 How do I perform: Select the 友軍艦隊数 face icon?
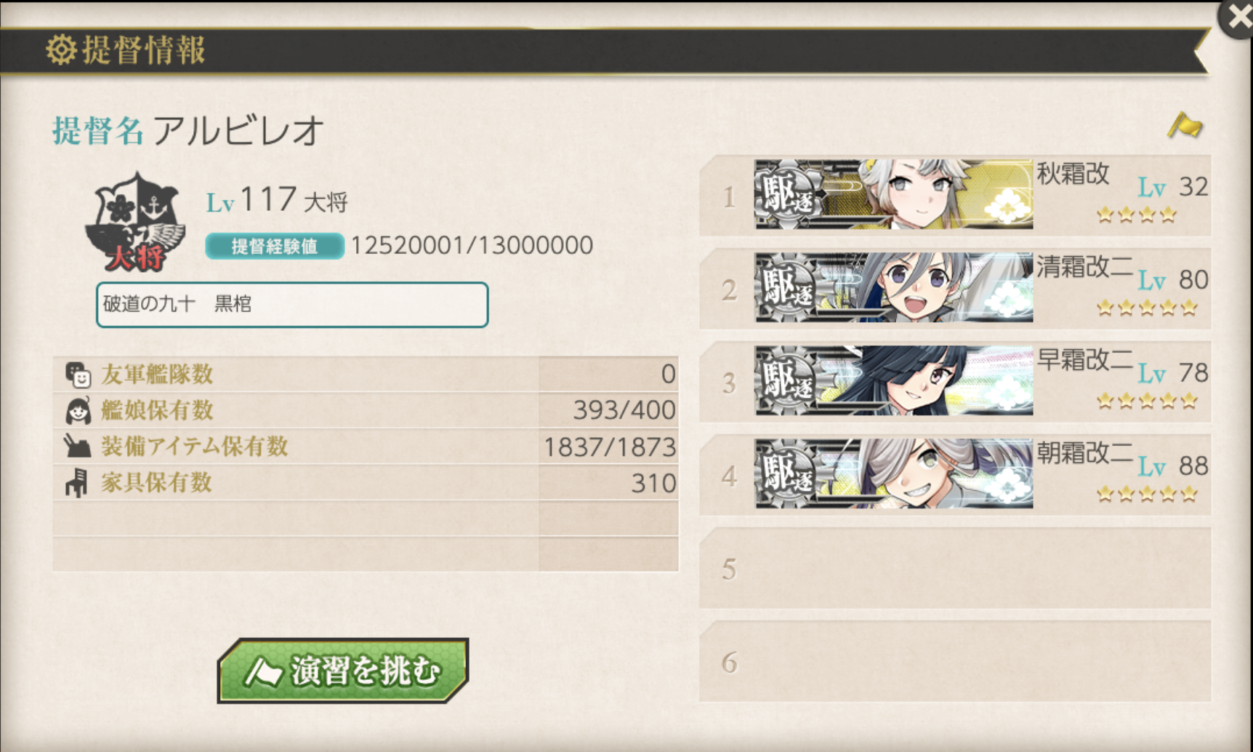pos(78,375)
